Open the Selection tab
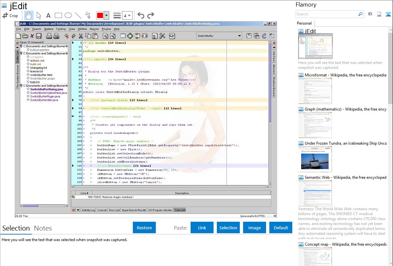Screen dimensions: 393x266 16,228
